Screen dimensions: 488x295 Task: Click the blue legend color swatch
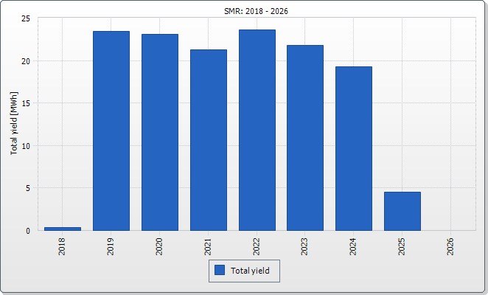(x=220, y=271)
